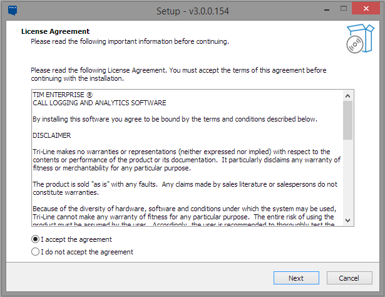Click the setup app icon in title bar
Screen dimensions: 385x297
(13, 11)
